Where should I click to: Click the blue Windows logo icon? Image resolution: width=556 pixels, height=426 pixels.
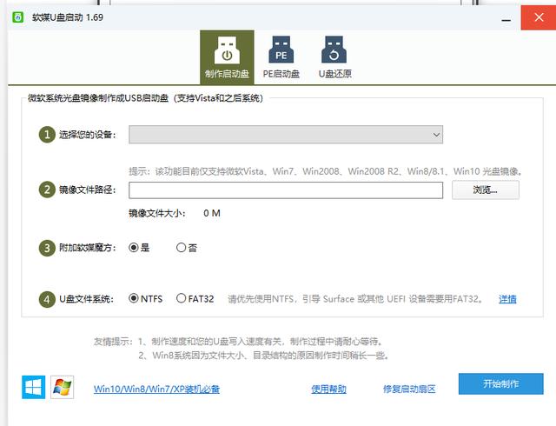tap(33, 388)
